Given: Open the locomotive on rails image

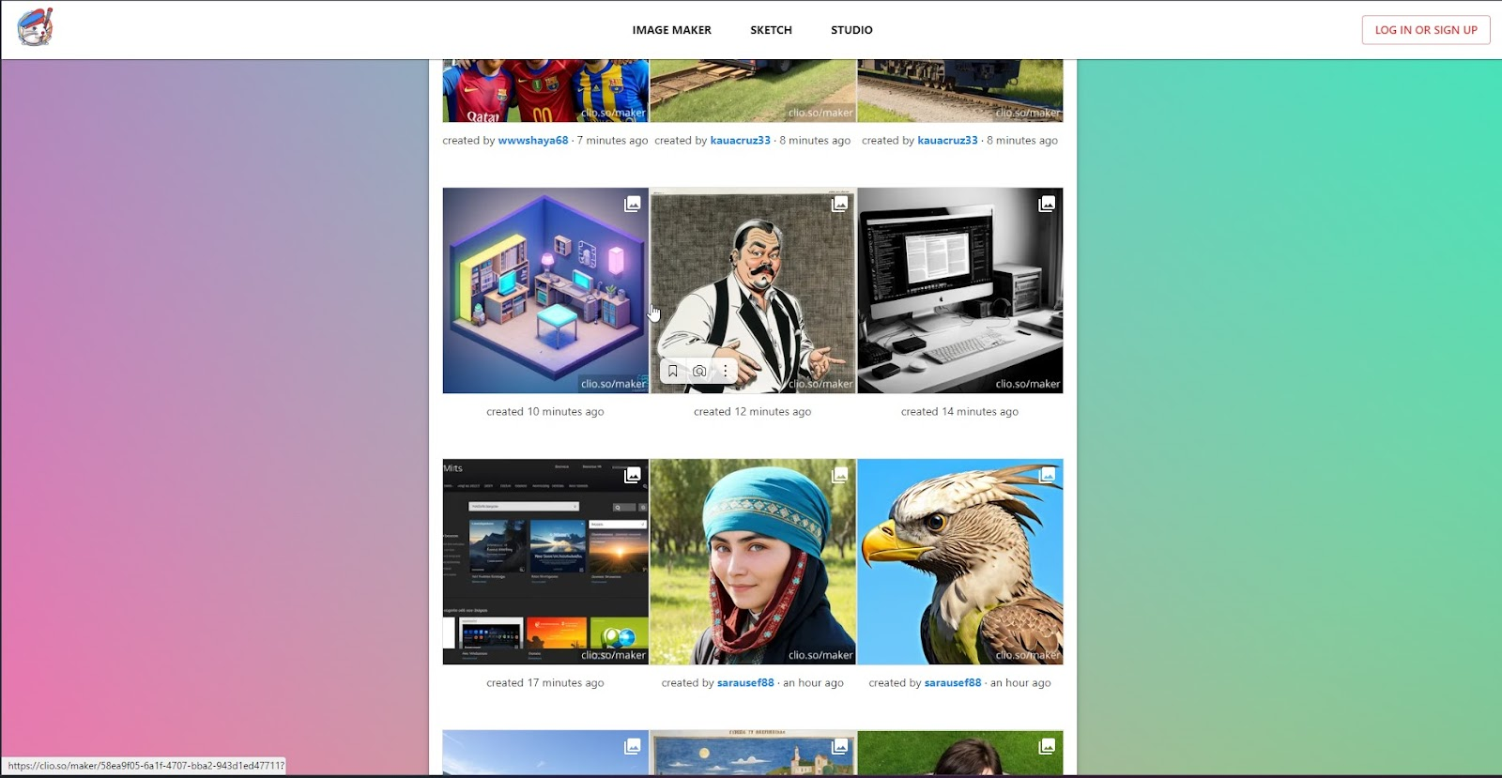Looking at the screenshot, I should pos(960,91).
